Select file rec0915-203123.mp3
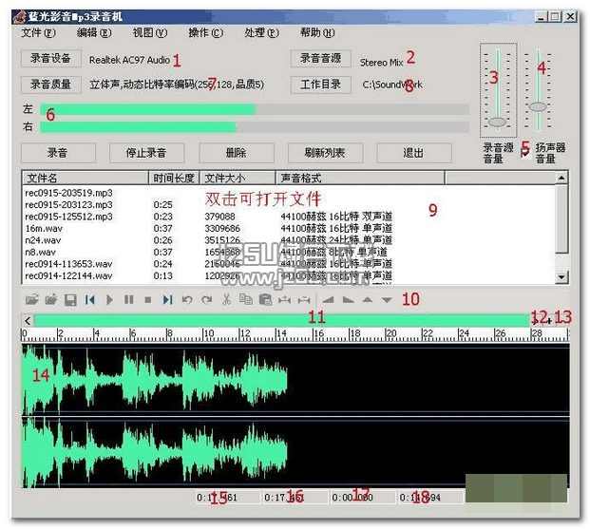 point(68,205)
